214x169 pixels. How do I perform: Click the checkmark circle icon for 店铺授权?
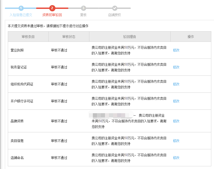pos(115,8)
